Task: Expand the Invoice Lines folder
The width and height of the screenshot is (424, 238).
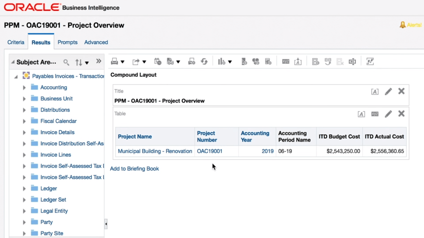Action: coord(24,155)
